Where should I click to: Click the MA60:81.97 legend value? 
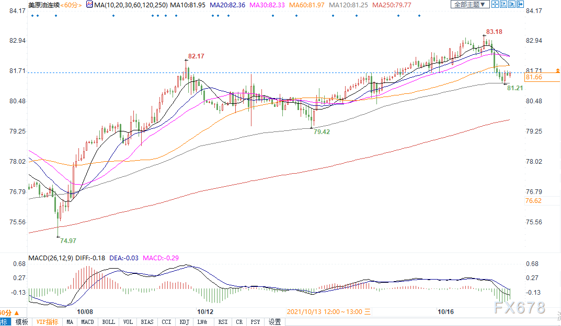coord(307,5)
